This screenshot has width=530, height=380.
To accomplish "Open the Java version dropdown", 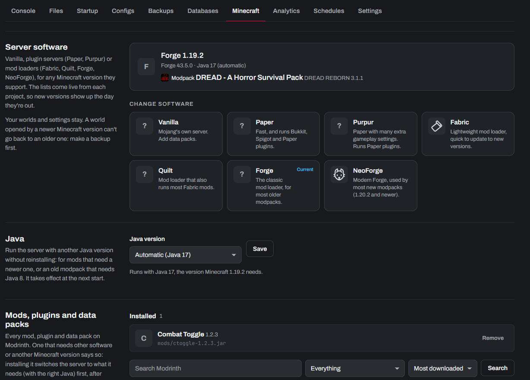I will [186, 255].
